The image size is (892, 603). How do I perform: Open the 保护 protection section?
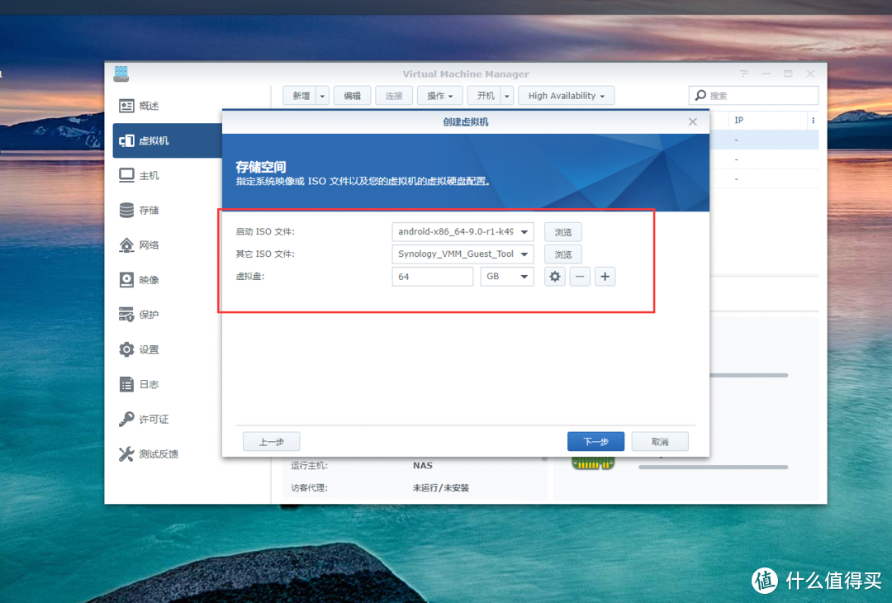click(x=139, y=315)
